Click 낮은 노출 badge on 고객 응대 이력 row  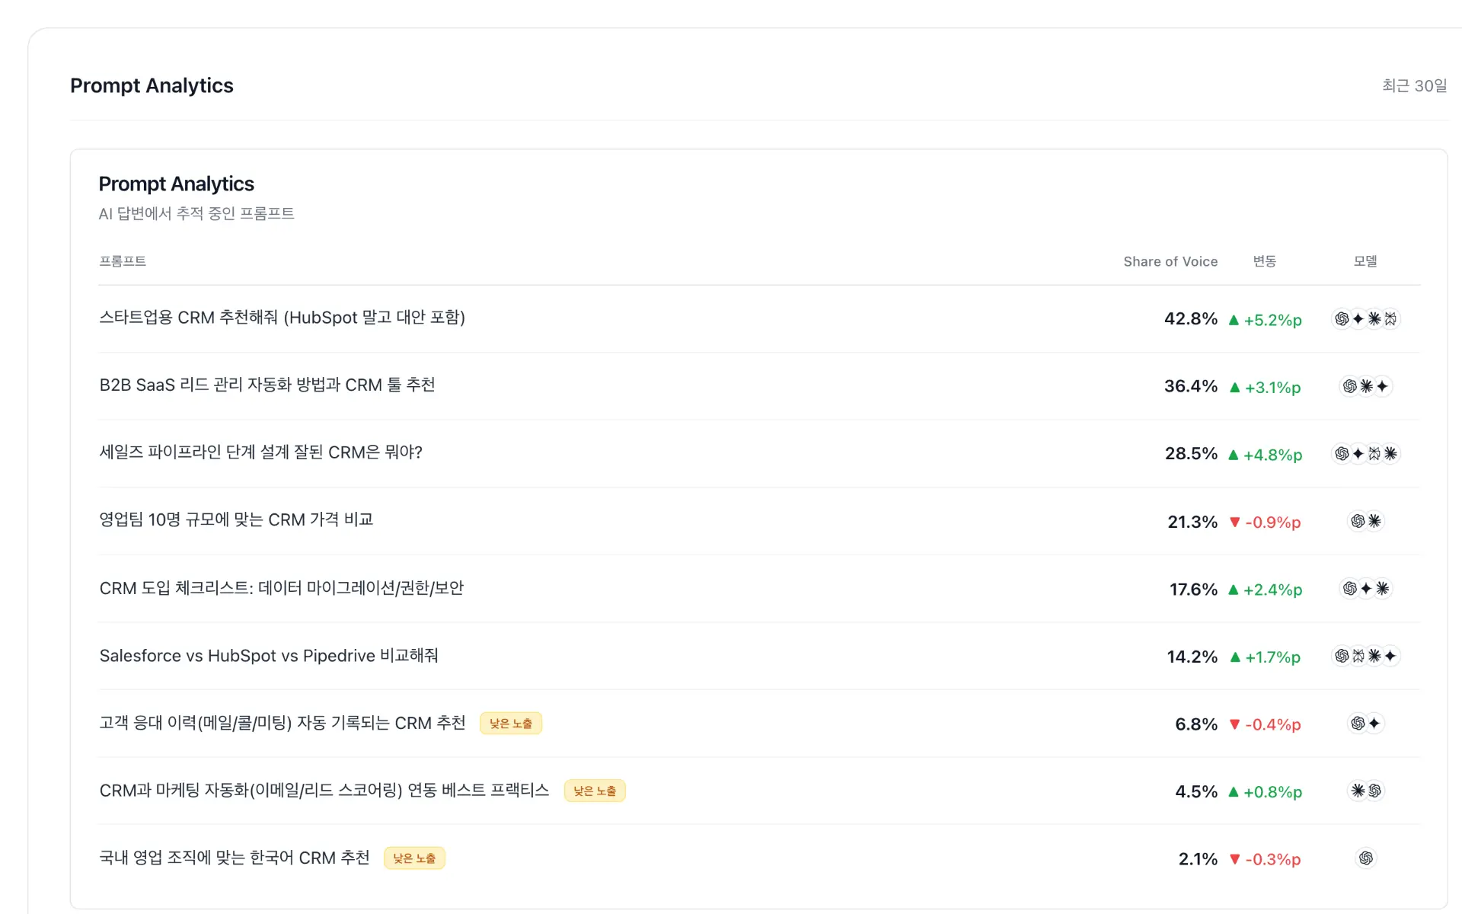511,724
